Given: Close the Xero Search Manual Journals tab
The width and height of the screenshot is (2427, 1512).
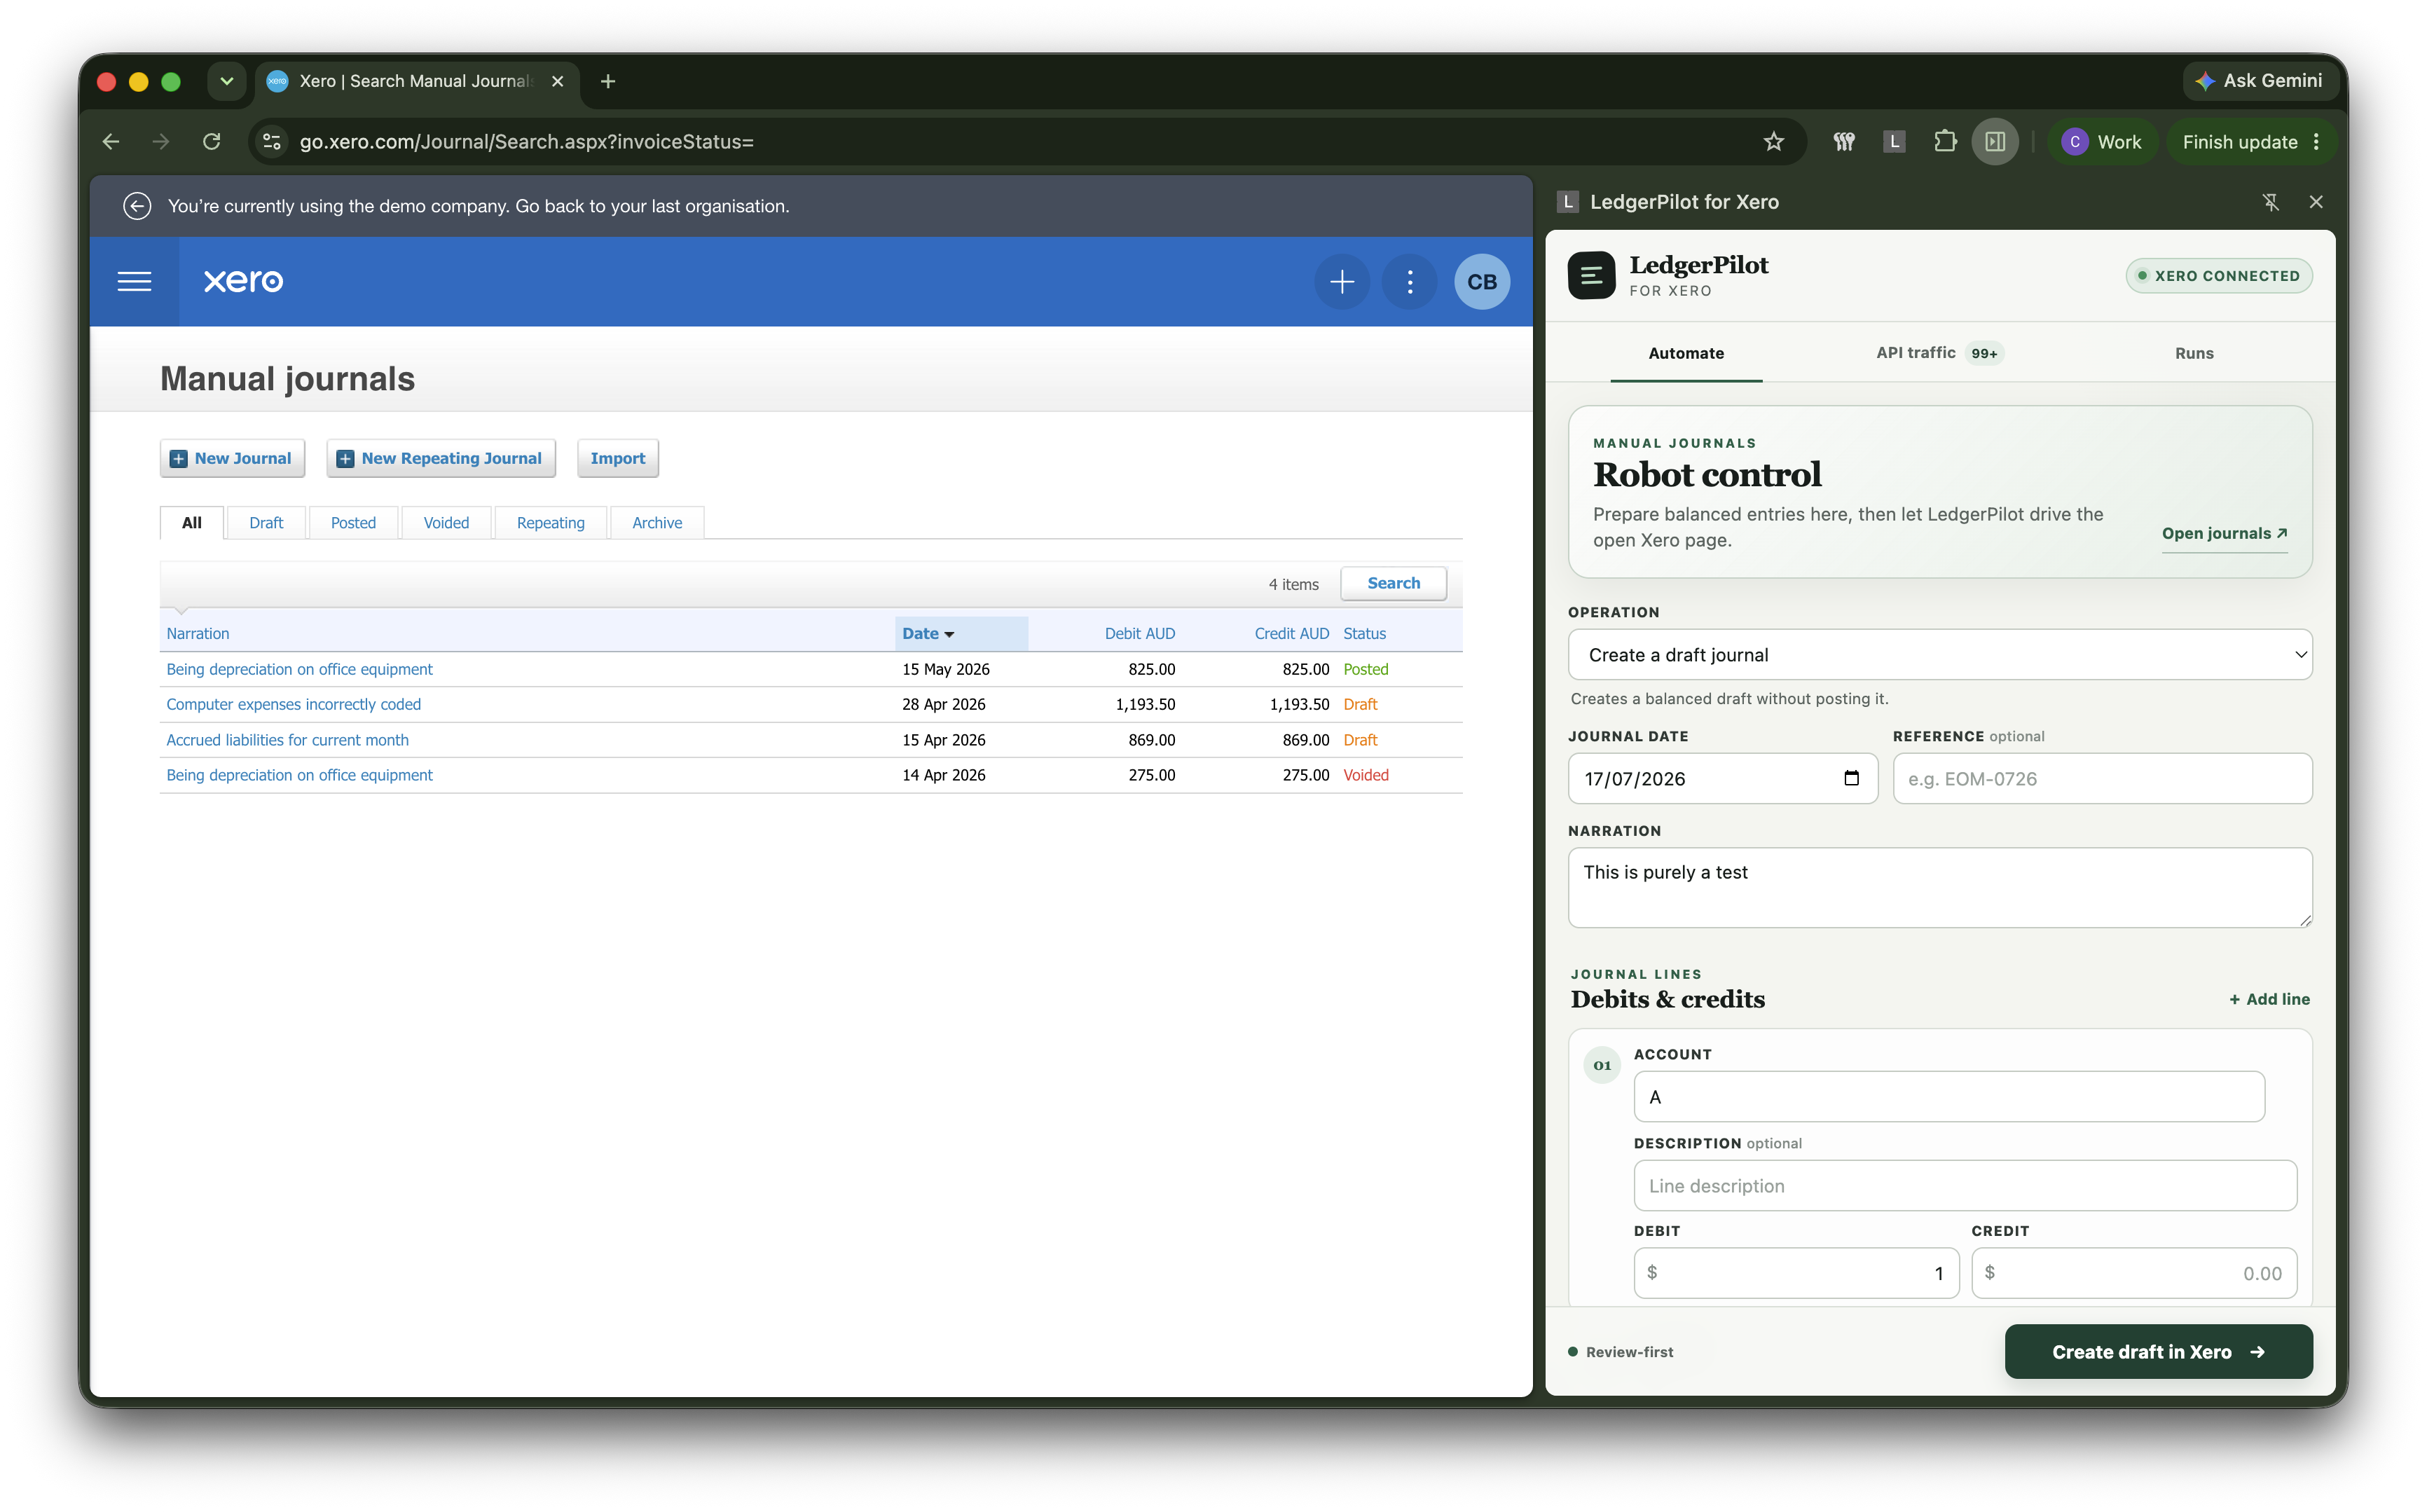Looking at the screenshot, I should [x=558, y=81].
